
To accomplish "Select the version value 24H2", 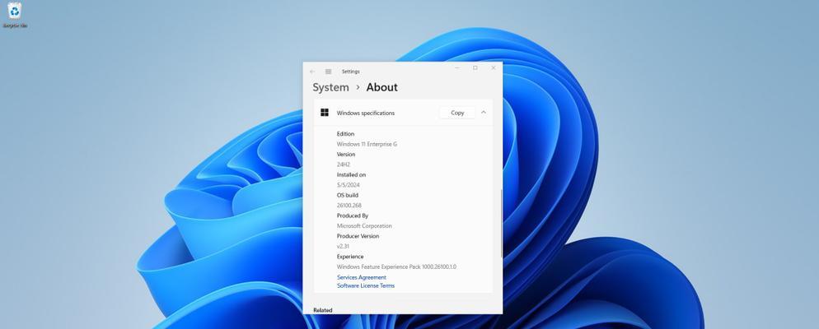I will (343, 164).
